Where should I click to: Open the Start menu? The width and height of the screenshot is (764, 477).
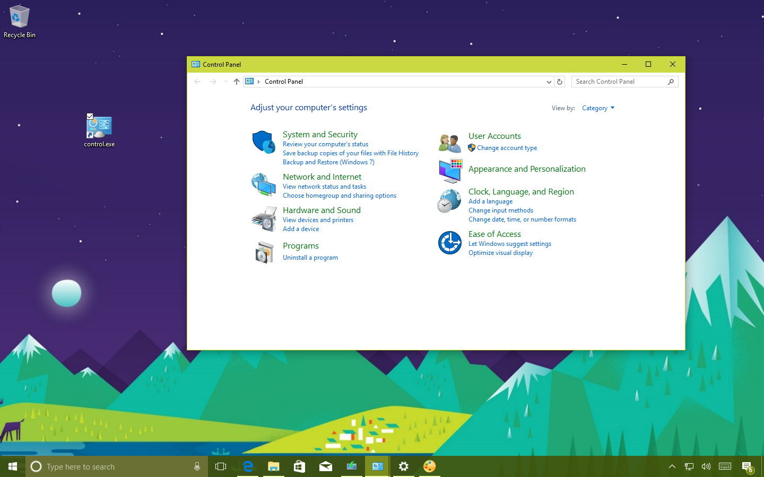tap(12, 466)
